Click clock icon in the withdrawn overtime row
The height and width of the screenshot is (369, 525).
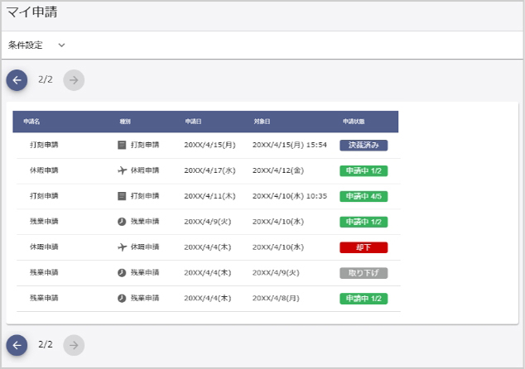coord(122,273)
